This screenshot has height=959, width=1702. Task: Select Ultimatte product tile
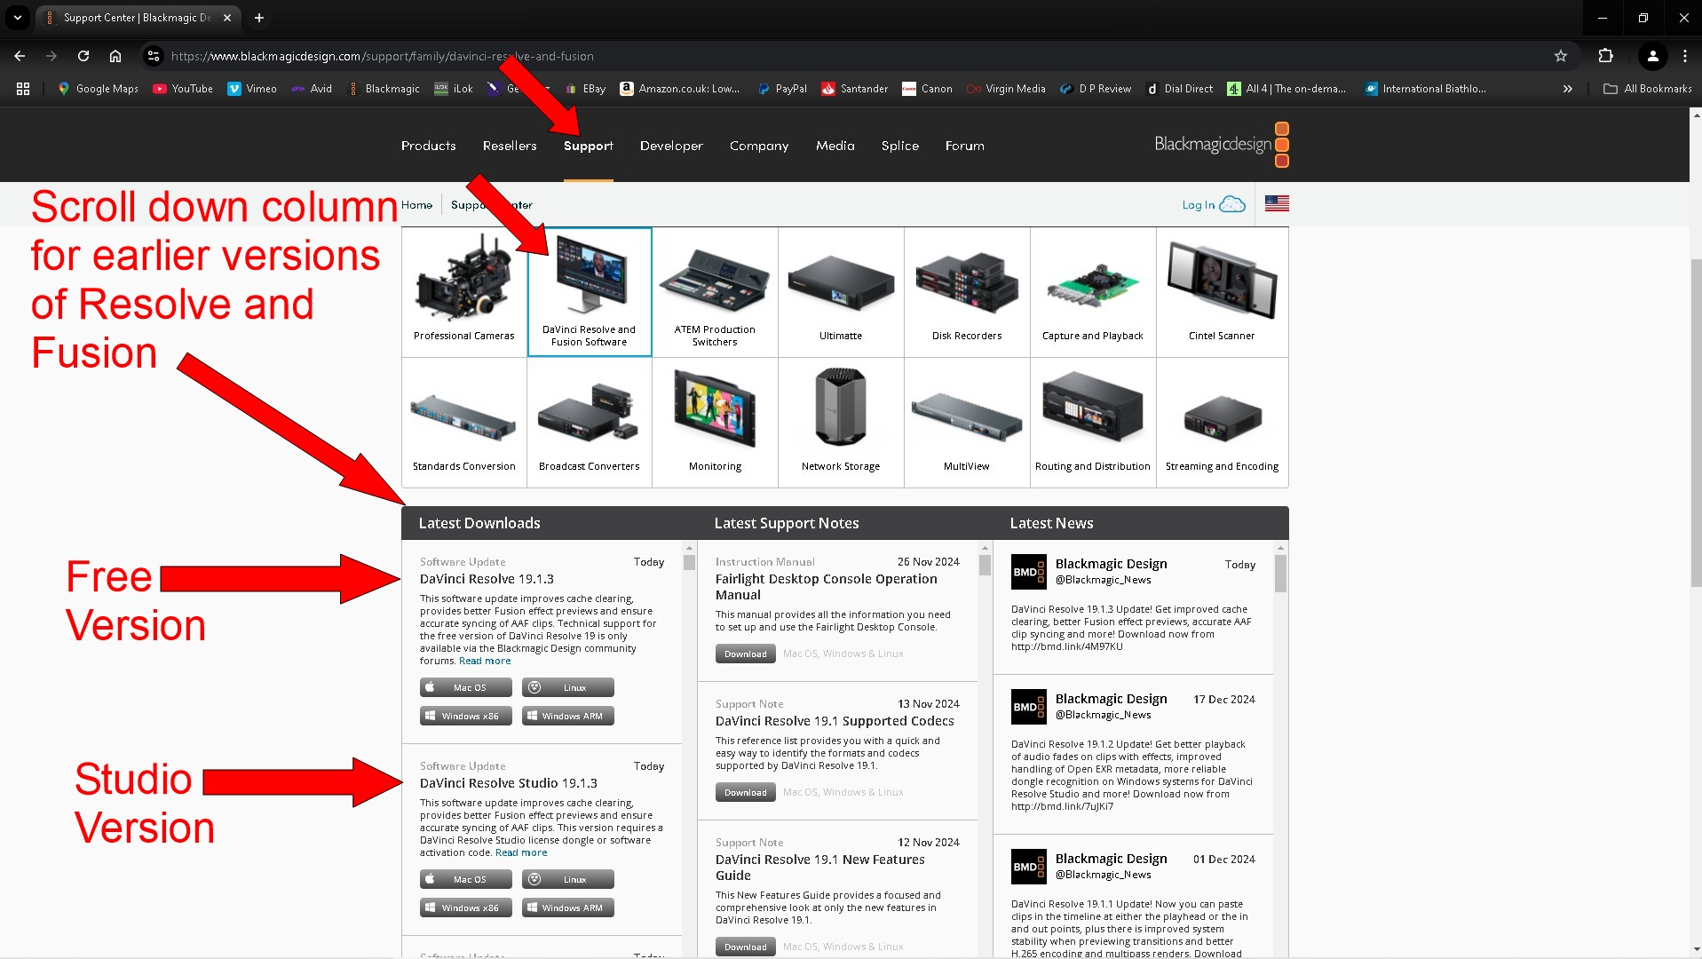click(841, 292)
